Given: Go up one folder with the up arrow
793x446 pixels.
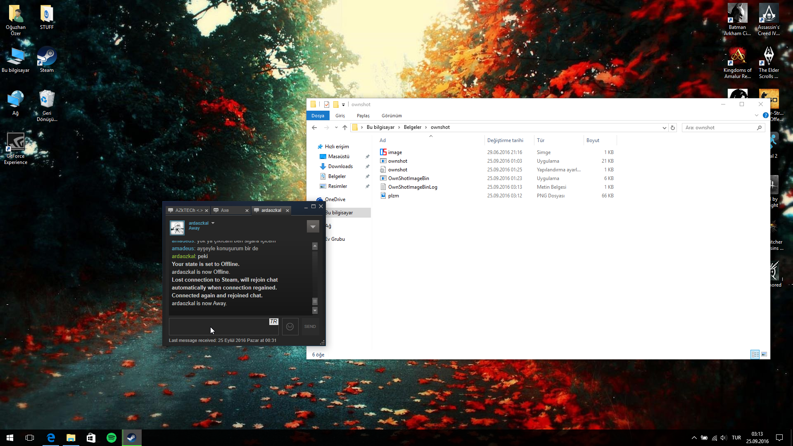Looking at the screenshot, I should coord(345,128).
